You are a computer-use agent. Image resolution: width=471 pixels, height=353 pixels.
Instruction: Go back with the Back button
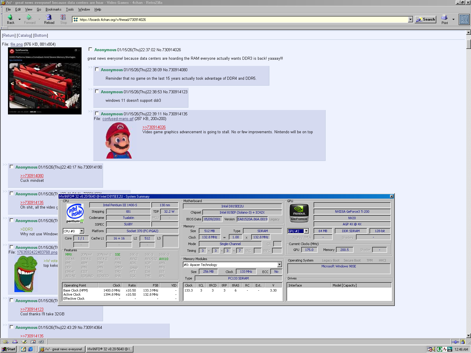(11, 19)
